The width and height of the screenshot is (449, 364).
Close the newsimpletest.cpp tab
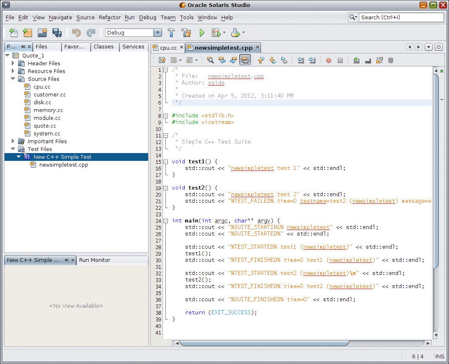tap(257, 47)
